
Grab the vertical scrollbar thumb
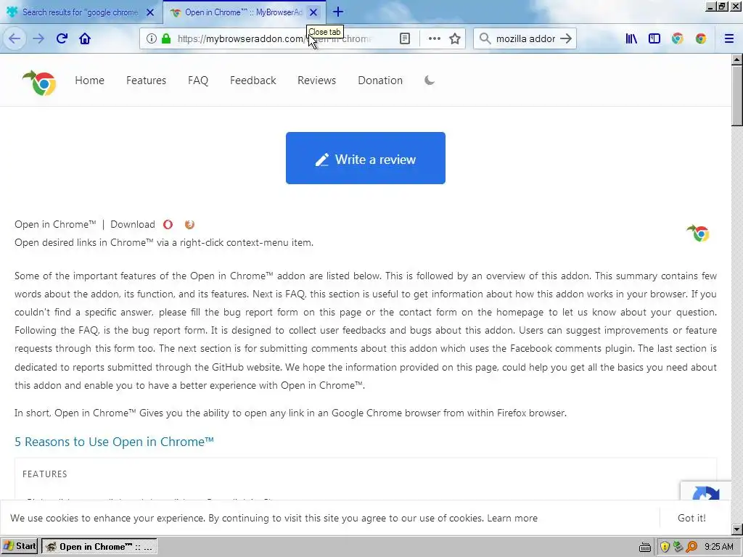coord(736,96)
